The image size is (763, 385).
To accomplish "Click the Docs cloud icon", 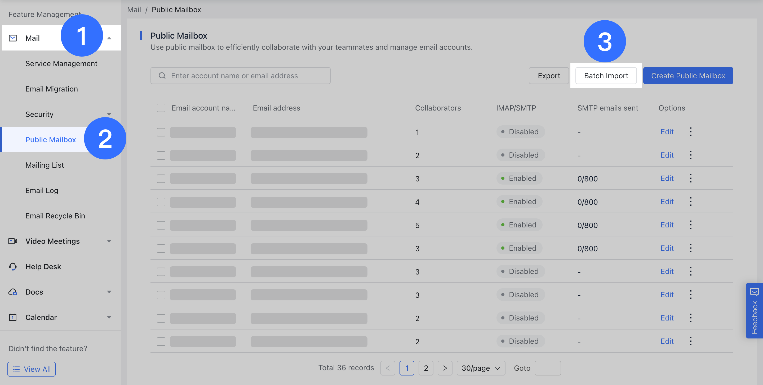I will click(12, 292).
